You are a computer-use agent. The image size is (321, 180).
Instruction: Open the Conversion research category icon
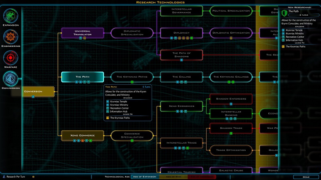pyautogui.click(x=10, y=79)
